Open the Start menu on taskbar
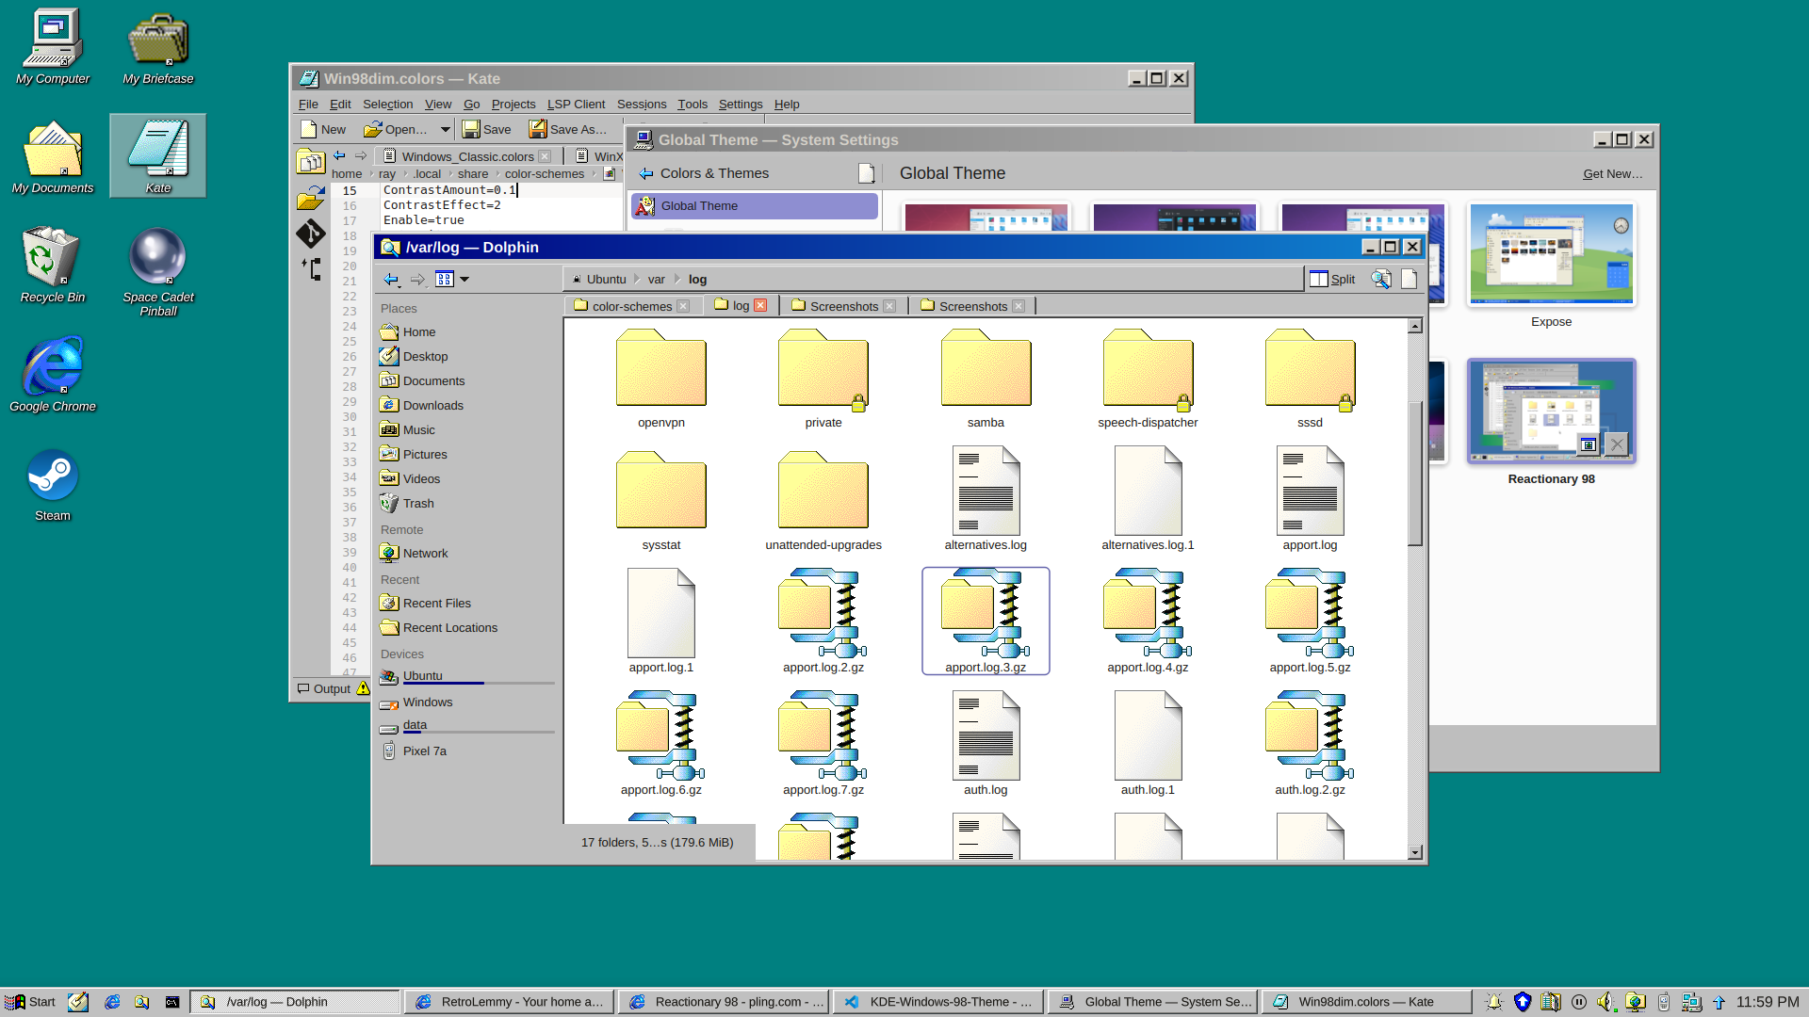Image resolution: width=1809 pixels, height=1017 pixels. tap(30, 1002)
